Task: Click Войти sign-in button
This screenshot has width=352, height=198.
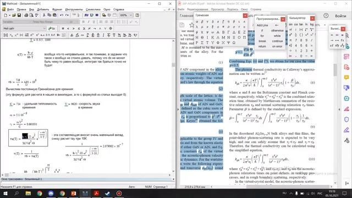Action: coord(340,16)
